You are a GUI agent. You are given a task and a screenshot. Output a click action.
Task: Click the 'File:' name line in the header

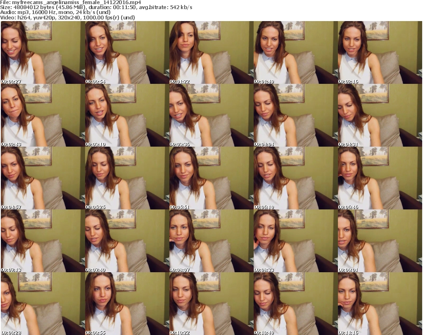coord(70,2)
